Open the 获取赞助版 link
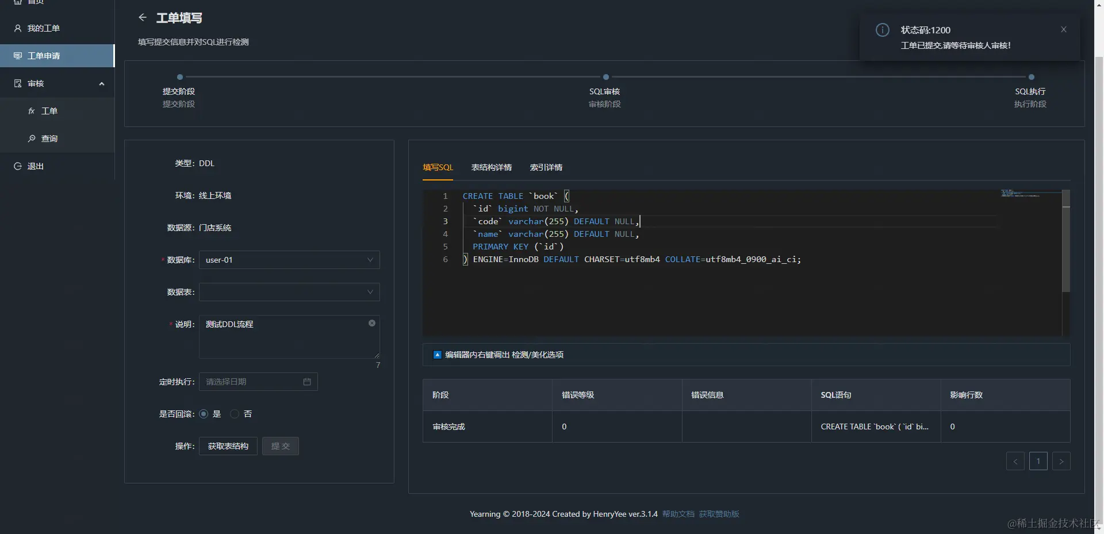This screenshot has width=1104, height=534. coord(719,514)
